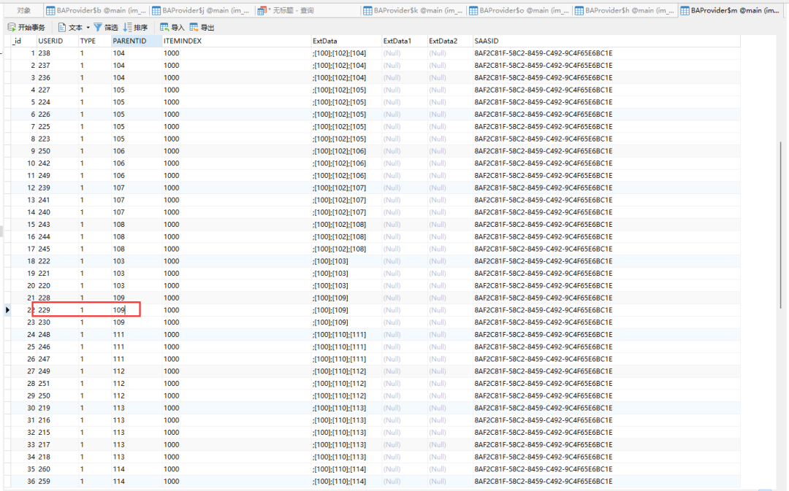Select USERID cell 227 in row 4
This screenshot has height=491, width=789.
pos(58,90)
